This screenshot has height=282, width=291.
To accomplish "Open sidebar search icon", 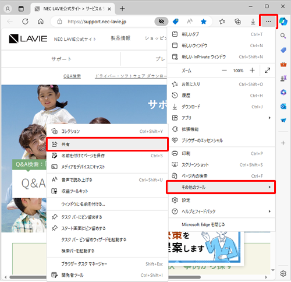I will pyautogui.click(x=283, y=36).
